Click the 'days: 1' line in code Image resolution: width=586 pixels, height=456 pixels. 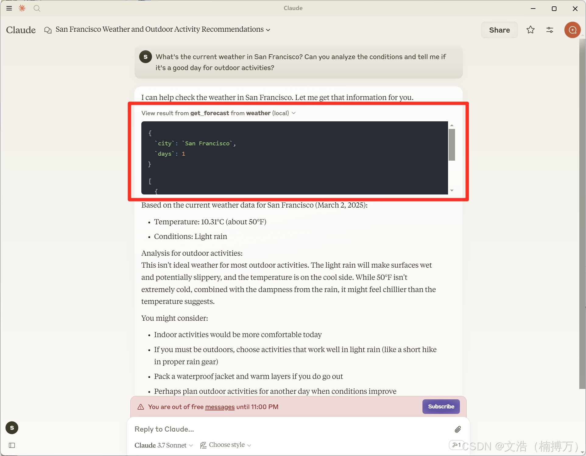[170, 154]
